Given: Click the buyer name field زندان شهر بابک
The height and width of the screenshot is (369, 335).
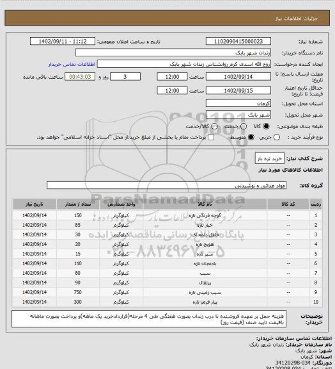Looking at the screenshot, I should tap(173, 53).
